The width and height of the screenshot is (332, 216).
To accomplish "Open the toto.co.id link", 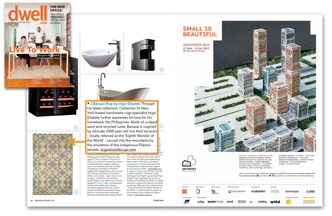I will click(x=118, y=156).
